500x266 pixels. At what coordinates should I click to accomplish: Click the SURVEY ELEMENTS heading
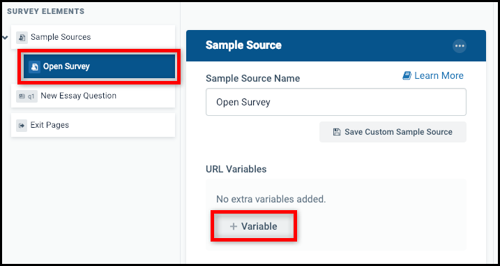click(x=45, y=11)
